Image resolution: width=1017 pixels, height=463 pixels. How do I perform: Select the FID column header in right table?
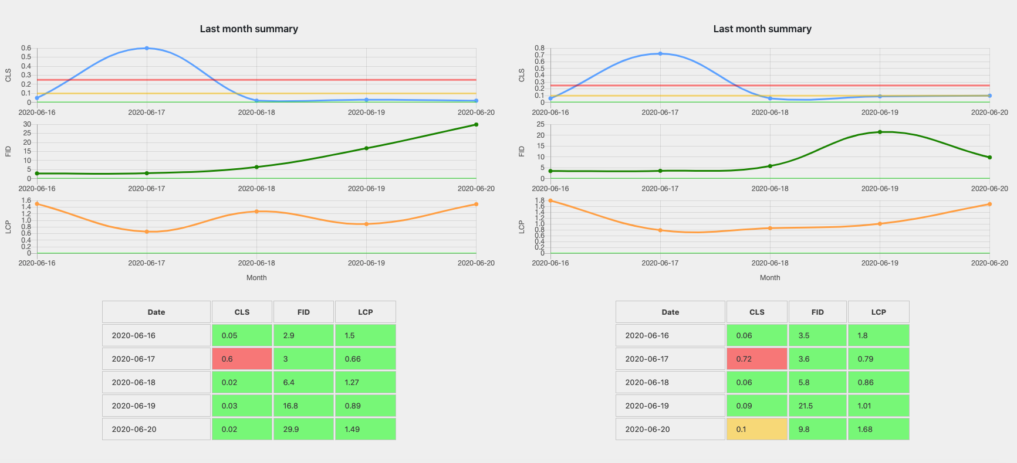click(817, 312)
